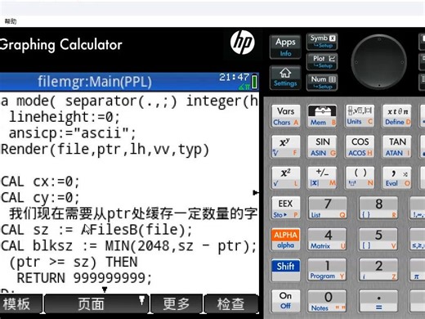
Task: Tap the TAN ATAN key
Action: [397, 146]
